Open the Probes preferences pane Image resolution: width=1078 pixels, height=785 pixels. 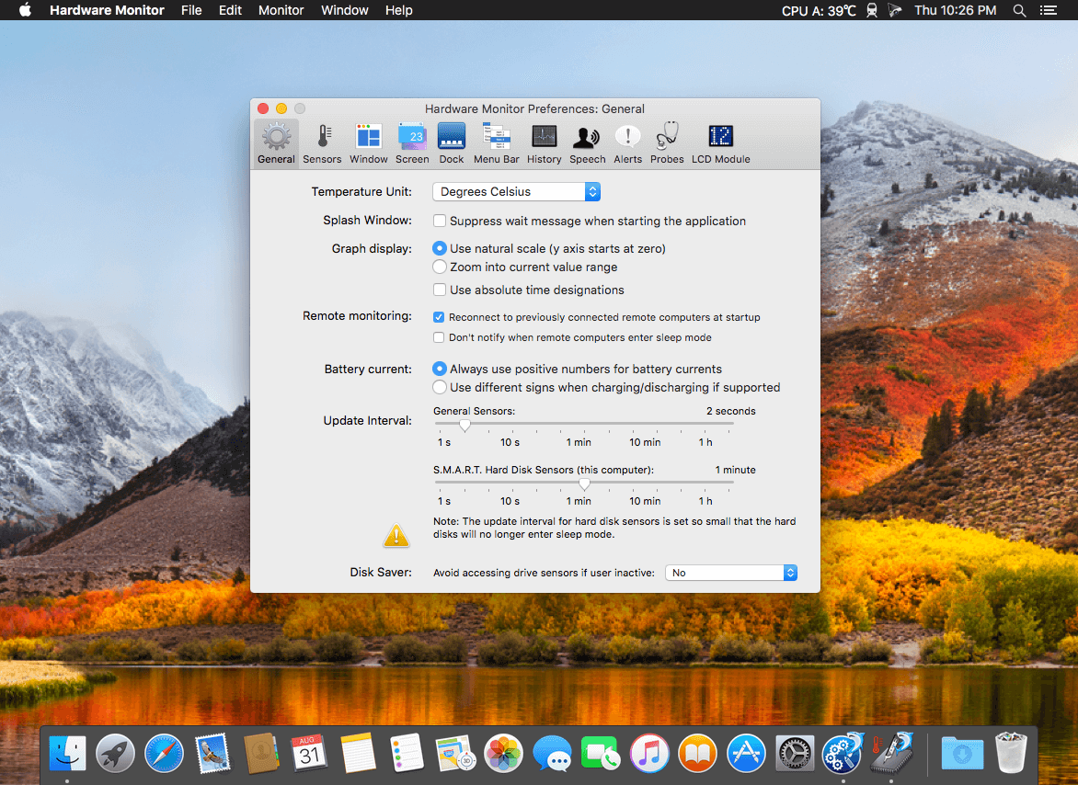(667, 143)
